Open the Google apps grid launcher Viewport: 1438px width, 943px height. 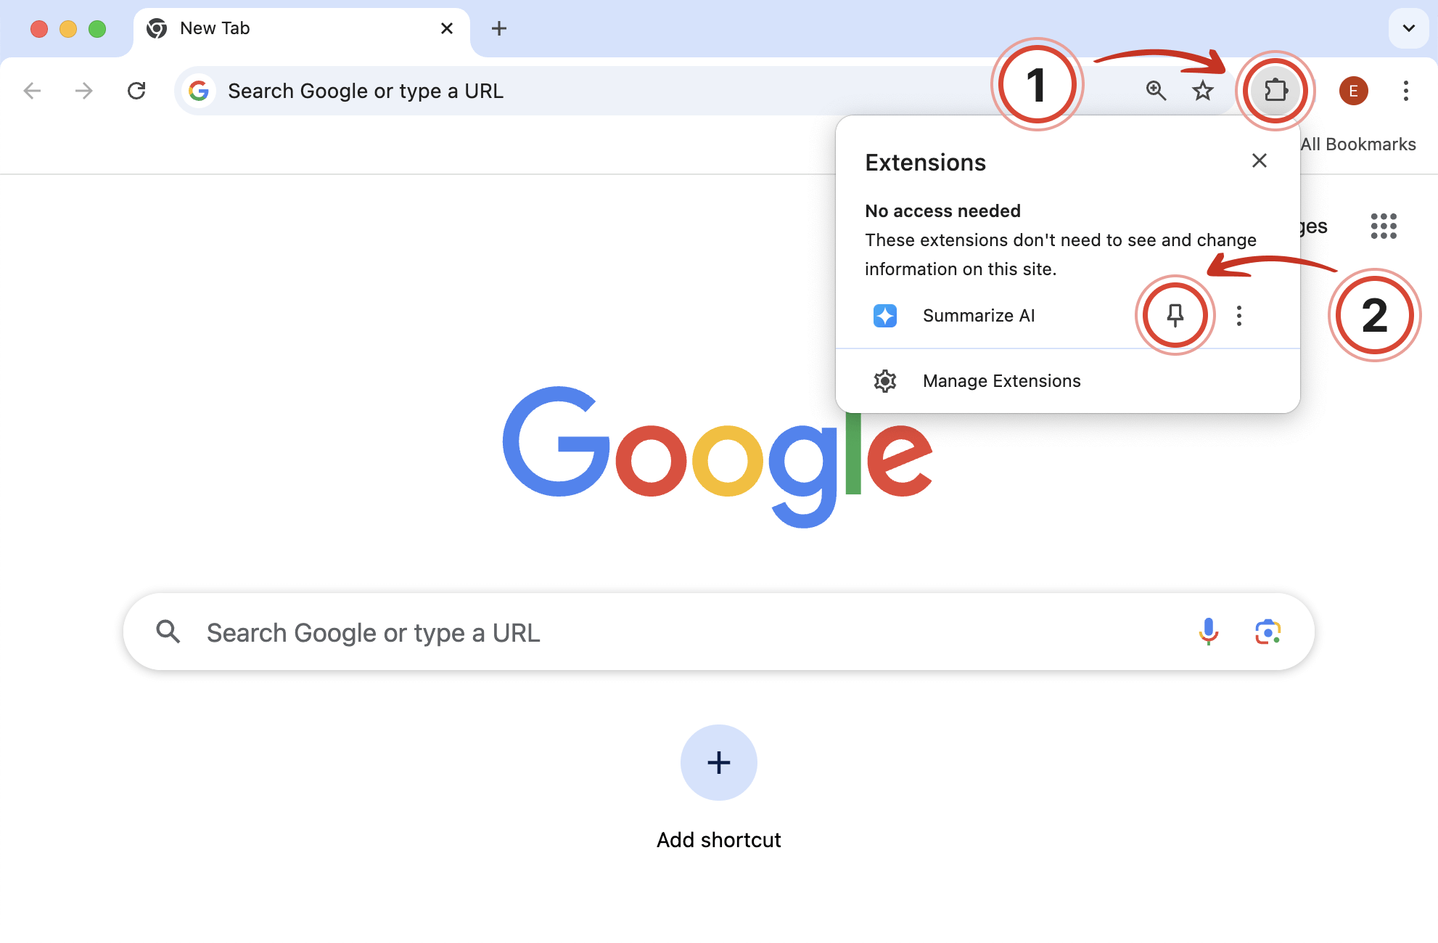pyautogui.click(x=1384, y=226)
